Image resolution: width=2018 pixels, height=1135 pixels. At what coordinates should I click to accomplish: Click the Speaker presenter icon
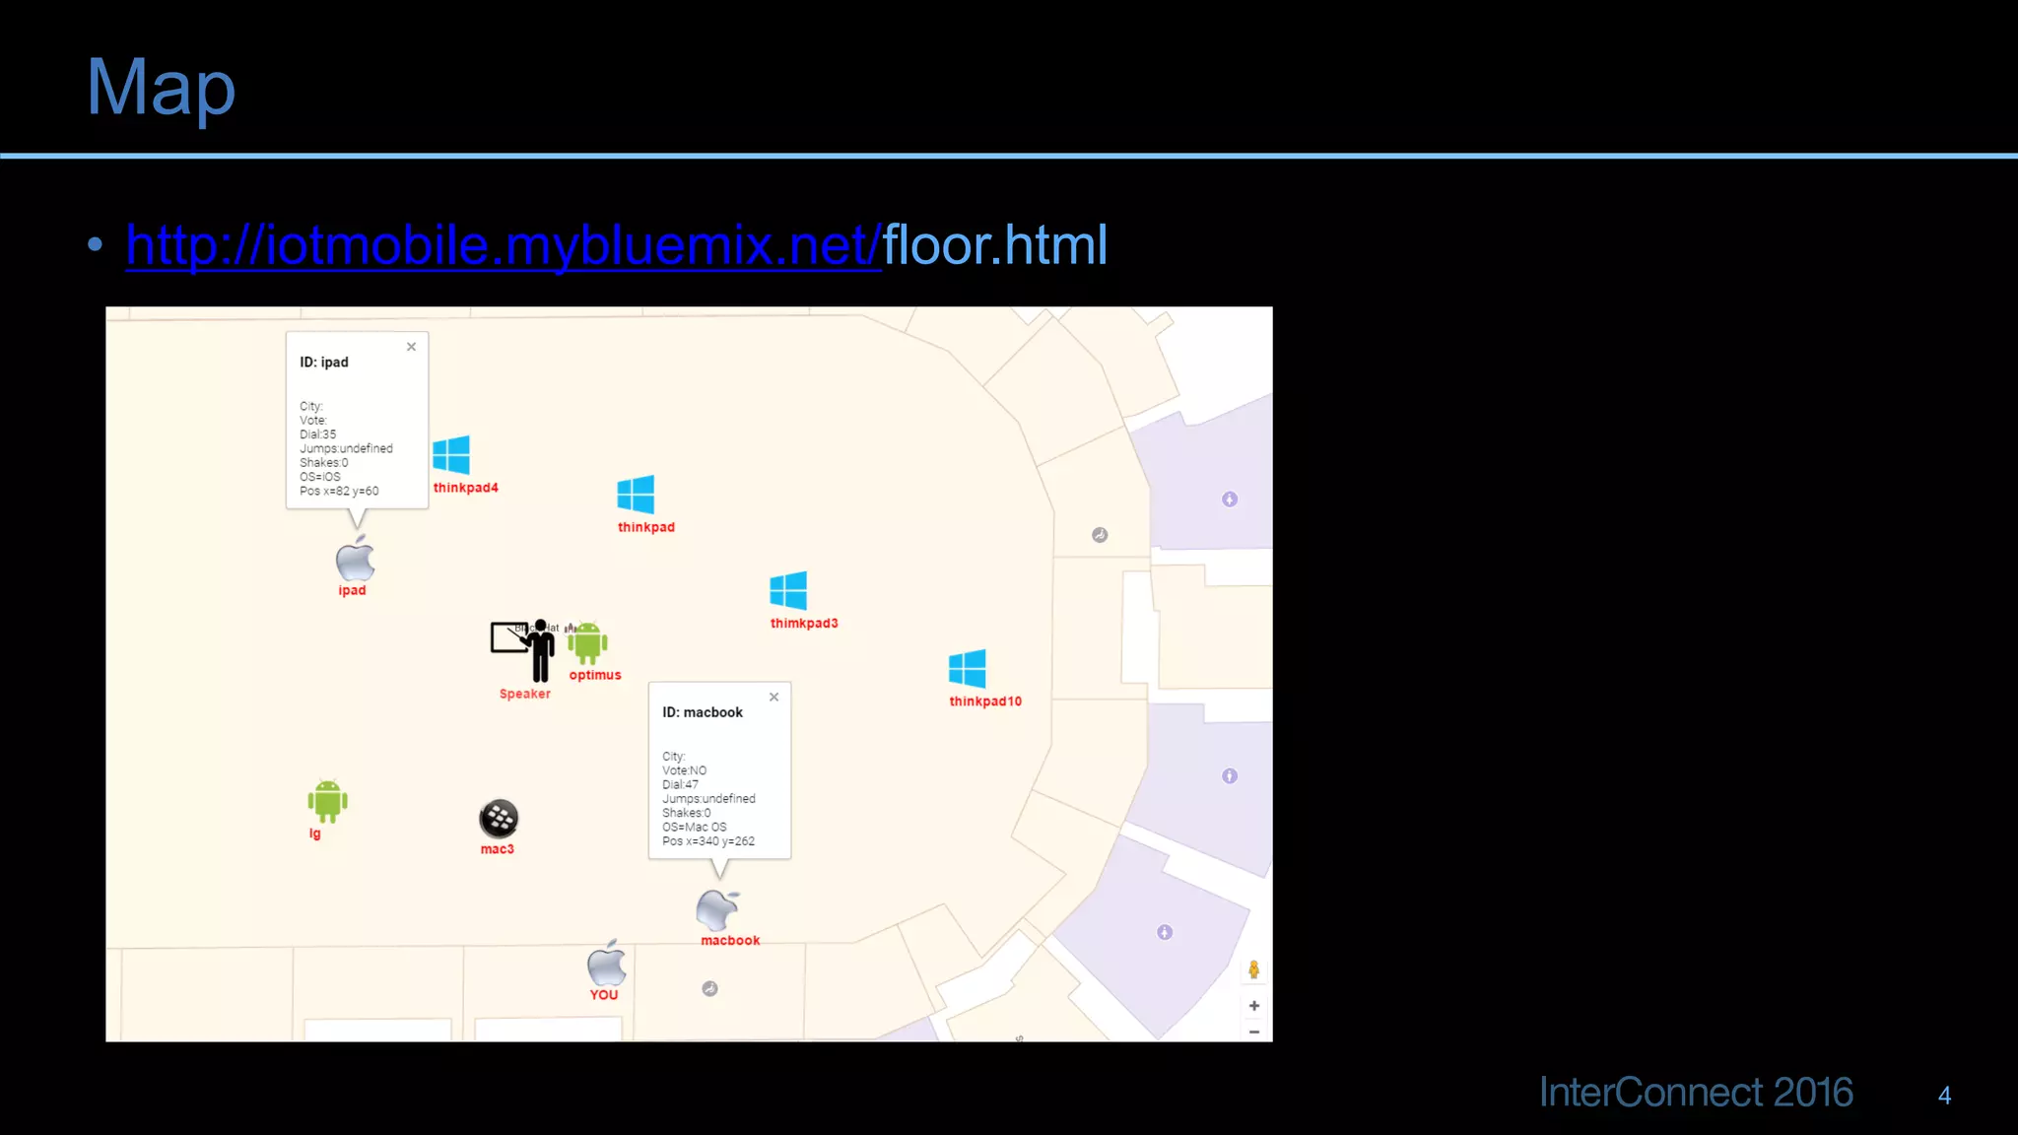click(523, 650)
